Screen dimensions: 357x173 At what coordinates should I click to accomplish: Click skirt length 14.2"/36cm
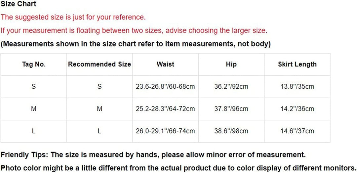tap(297, 109)
